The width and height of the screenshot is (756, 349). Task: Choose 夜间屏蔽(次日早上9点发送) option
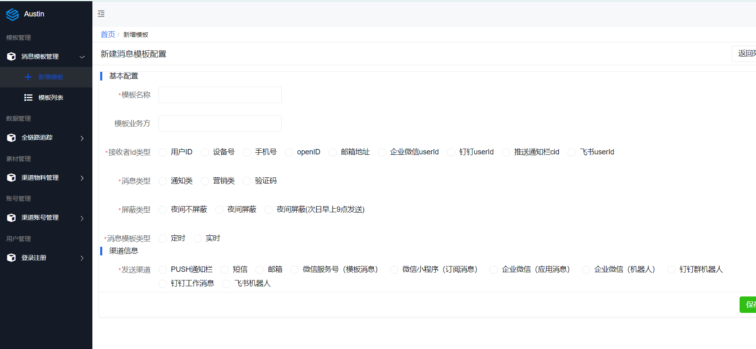[269, 210]
